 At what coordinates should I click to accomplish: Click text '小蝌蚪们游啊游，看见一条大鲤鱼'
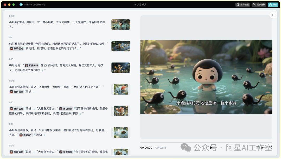tap(30, 87)
